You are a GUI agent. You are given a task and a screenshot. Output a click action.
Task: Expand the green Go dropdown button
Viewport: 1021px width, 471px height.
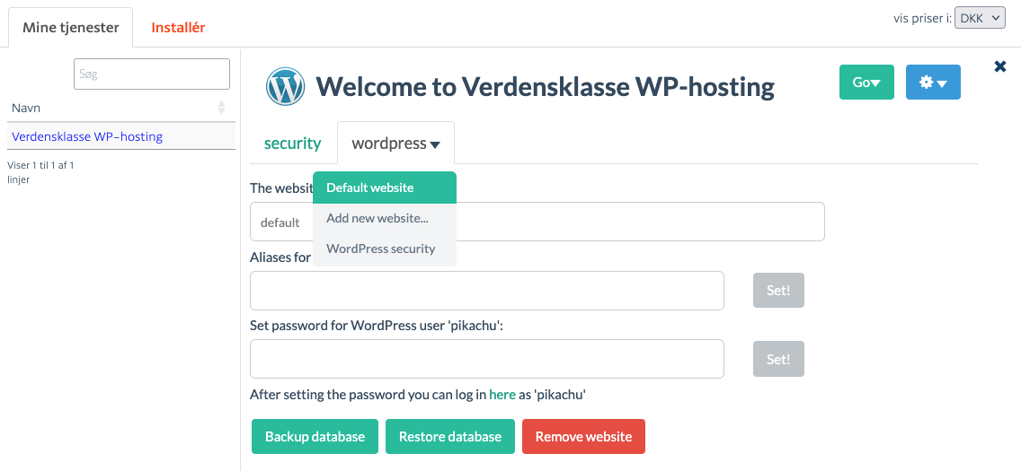pyautogui.click(x=866, y=82)
